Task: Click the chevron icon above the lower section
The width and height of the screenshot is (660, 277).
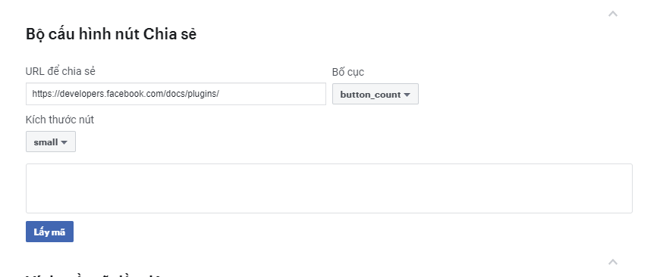Action: coord(613,263)
